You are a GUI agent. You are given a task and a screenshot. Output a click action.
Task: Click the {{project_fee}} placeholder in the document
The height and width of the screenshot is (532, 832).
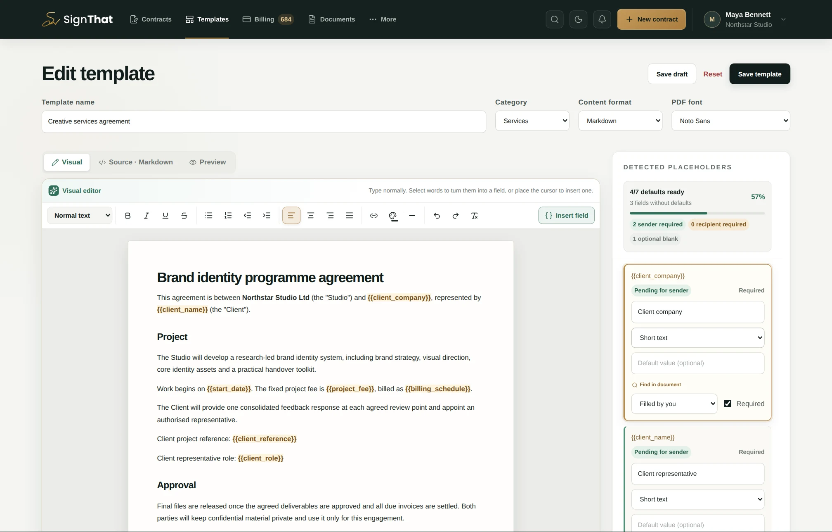click(350, 389)
